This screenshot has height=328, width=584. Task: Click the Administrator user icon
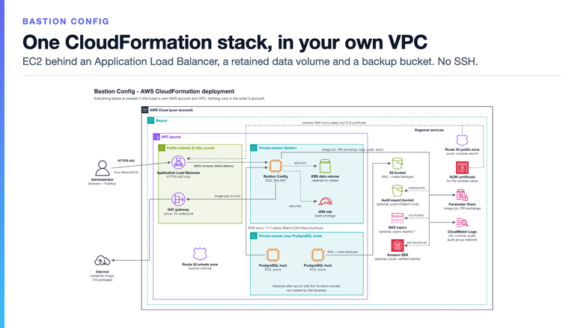(x=102, y=168)
